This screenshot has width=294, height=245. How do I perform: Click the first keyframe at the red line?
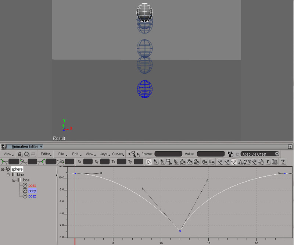tap(75, 174)
